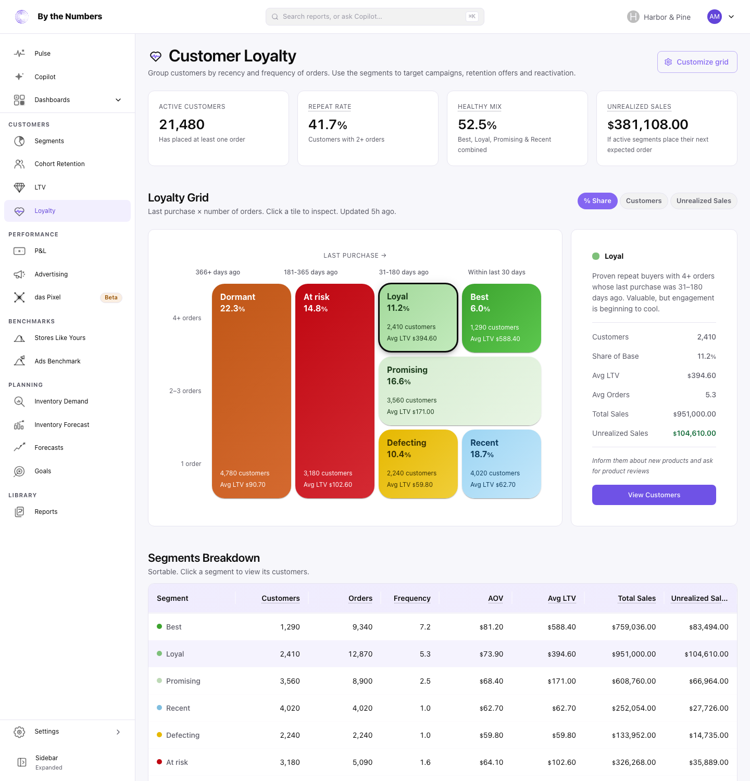This screenshot has width=750, height=781.
Task: Select the Best segment tile
Action: 502,318
